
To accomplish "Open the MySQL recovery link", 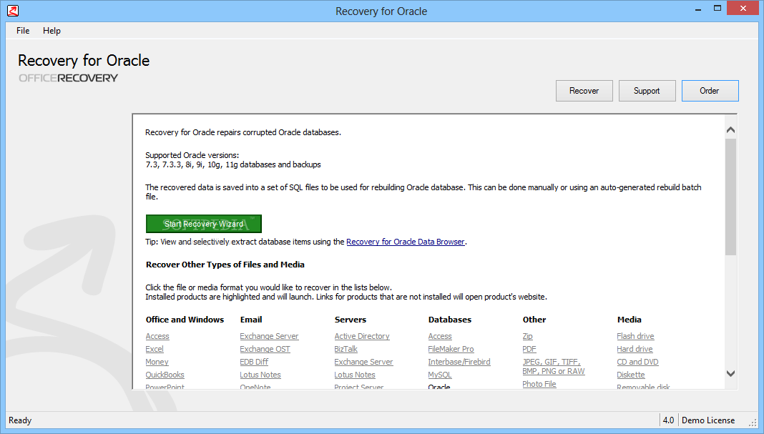I will point(439,375).
